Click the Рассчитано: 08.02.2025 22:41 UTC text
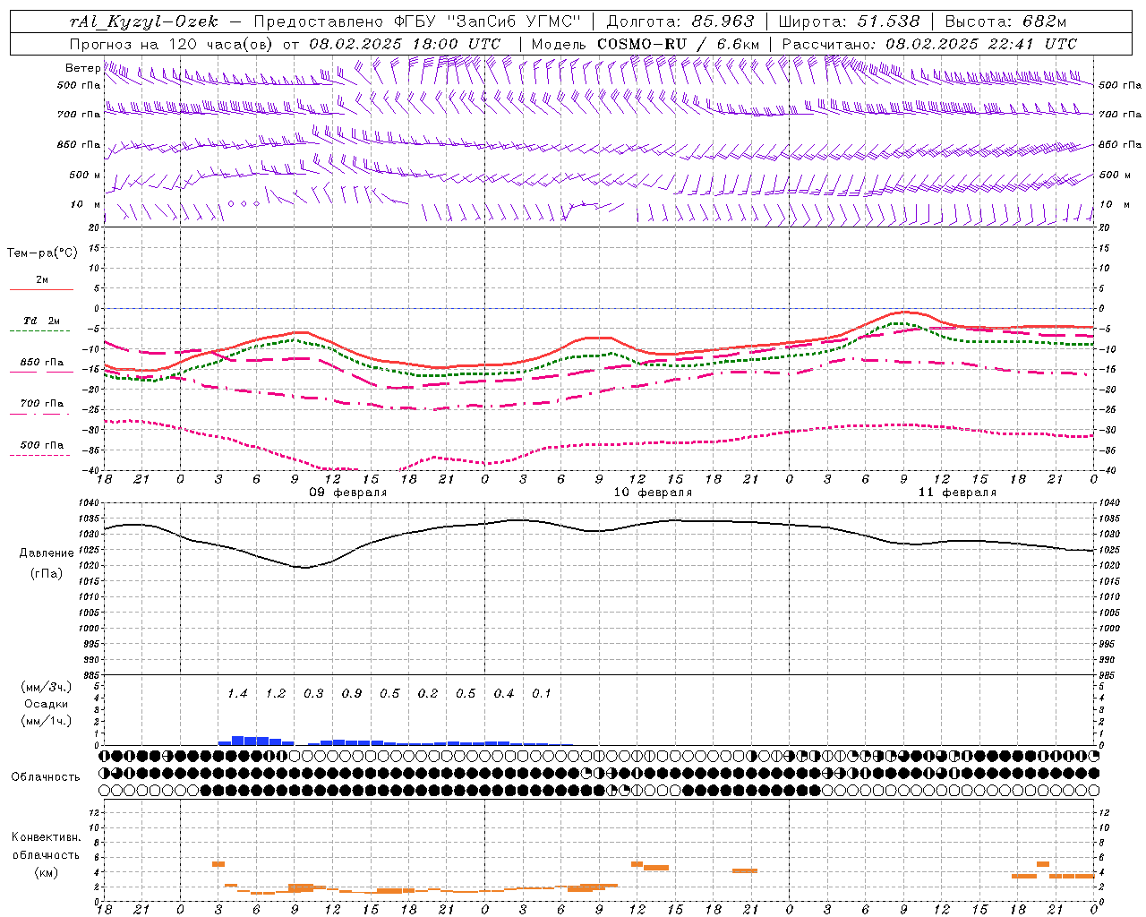The width and height of the screenshot is (1146, 917). 929,44
